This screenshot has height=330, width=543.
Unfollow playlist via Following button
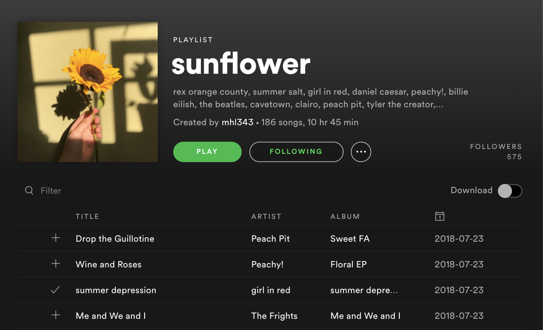[x=296, y=151]
